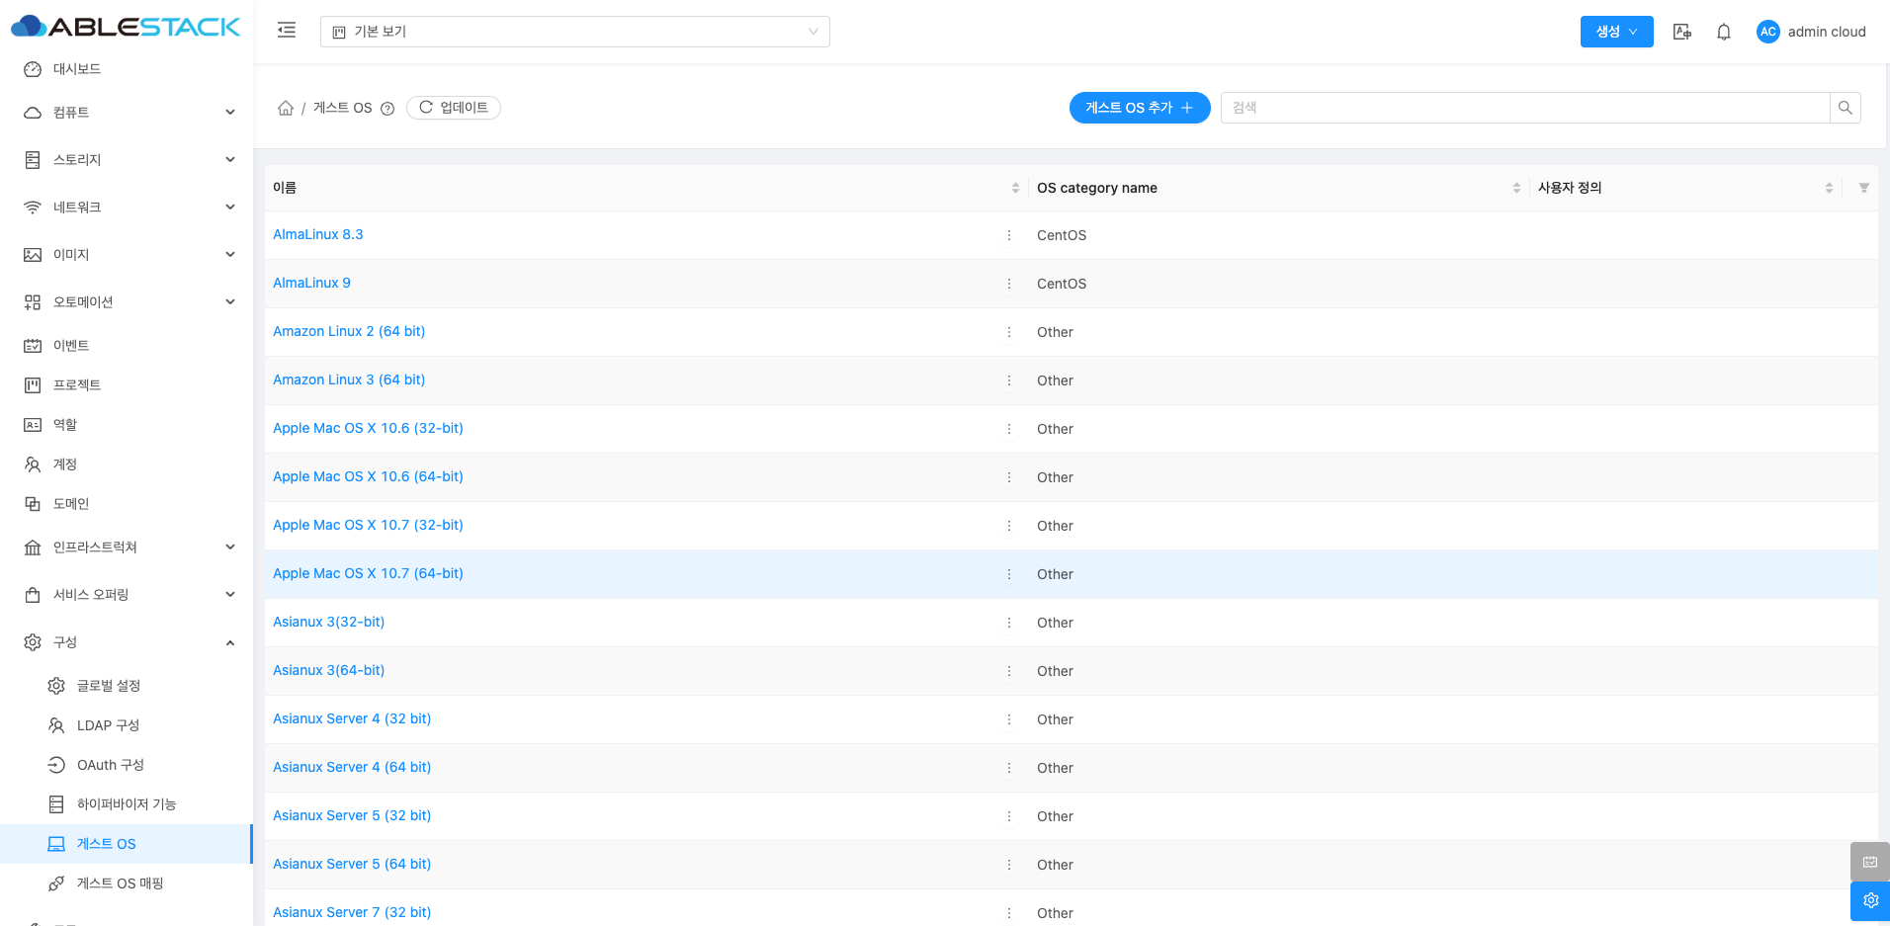Expand the 오토메이션 sidebar section
1890x926 pixels.
(127, 302)
